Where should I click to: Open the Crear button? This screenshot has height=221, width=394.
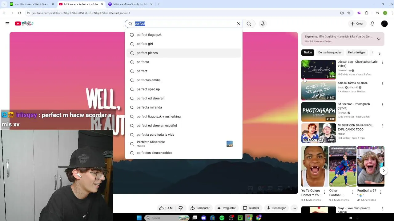357,24
